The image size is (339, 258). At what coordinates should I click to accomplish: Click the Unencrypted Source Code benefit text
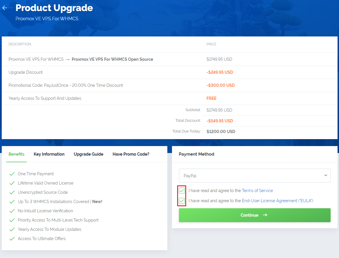pyautogui.click(x=43, y=192)
